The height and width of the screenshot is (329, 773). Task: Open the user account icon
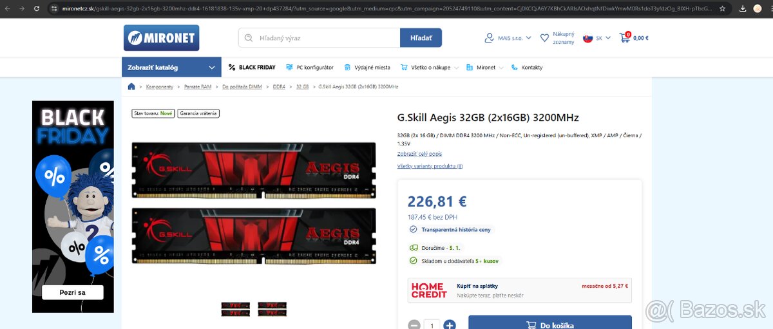pos(490,38)
